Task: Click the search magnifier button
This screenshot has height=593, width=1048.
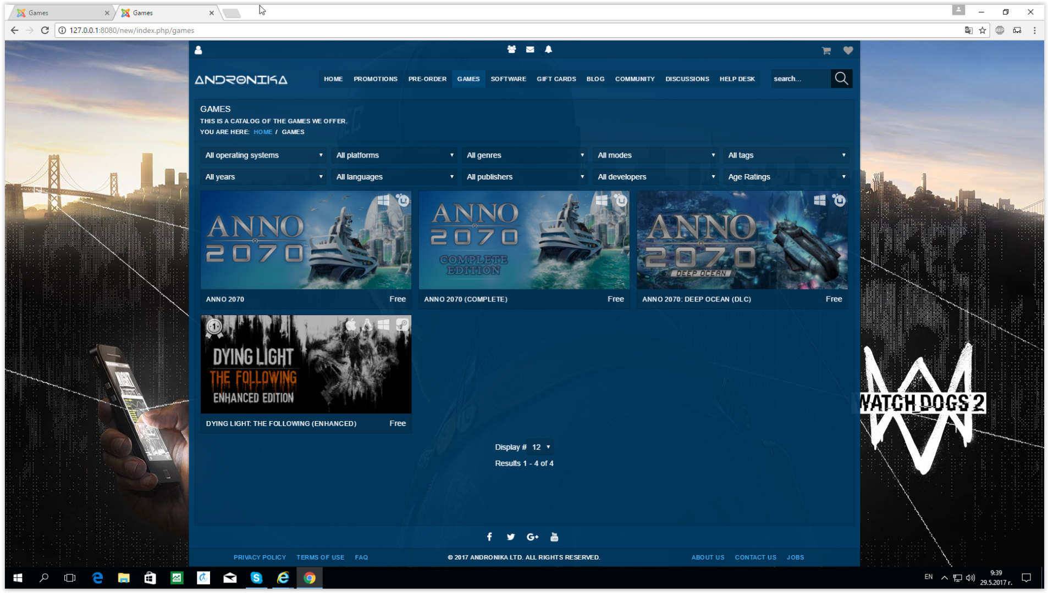Action: 841,79
